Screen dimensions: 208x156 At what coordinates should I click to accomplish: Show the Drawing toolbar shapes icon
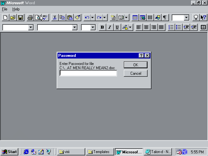[158, 17]
